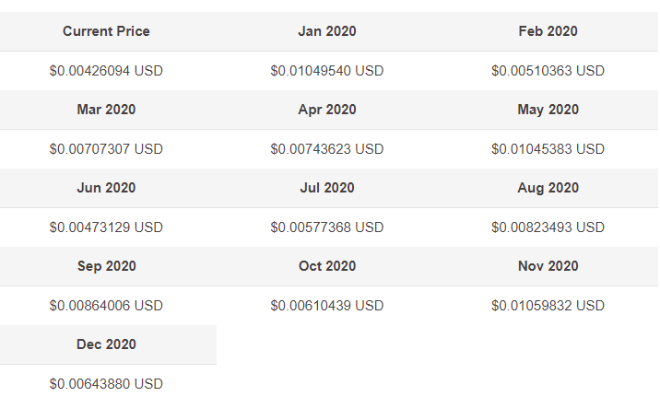This screenshot has width=660, height=408.
Task: Select the Mar 2020 price $0.00707307 USD
Action: click(x=106, y=149)
